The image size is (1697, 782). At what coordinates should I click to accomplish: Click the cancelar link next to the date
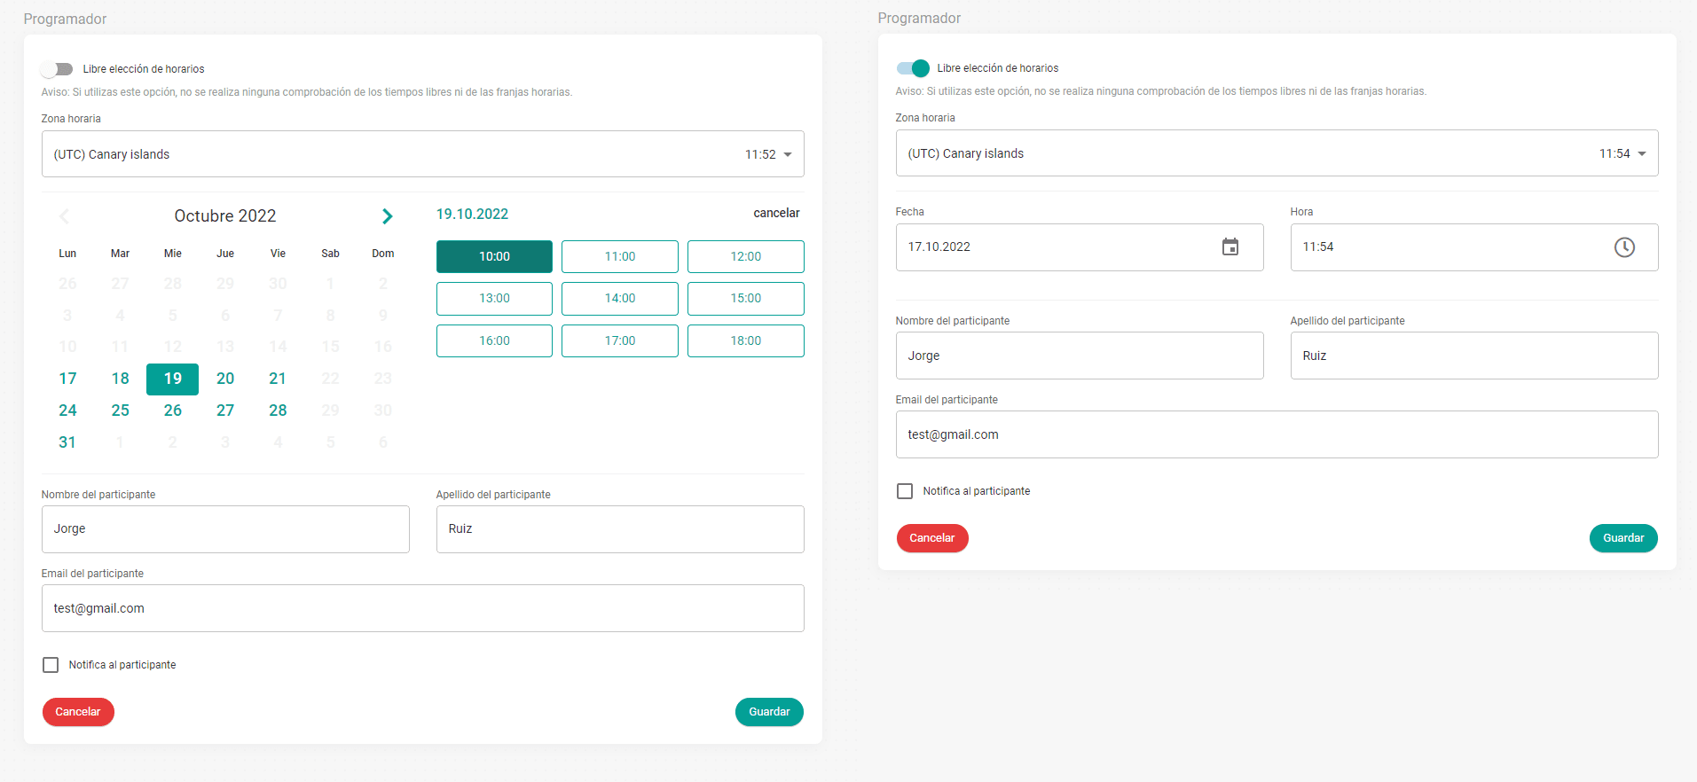coord(776,213)
